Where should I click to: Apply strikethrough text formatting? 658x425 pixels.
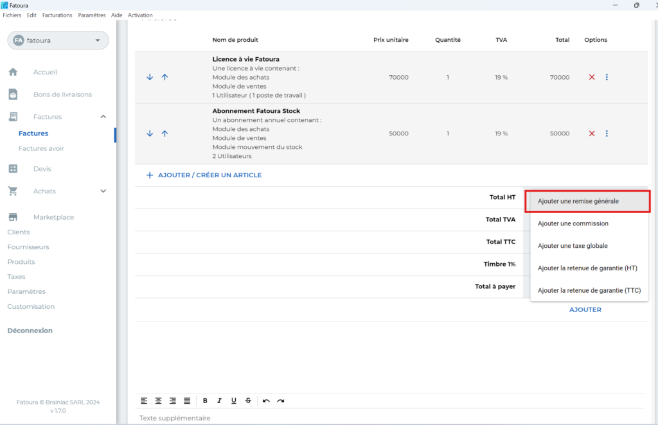248,401
